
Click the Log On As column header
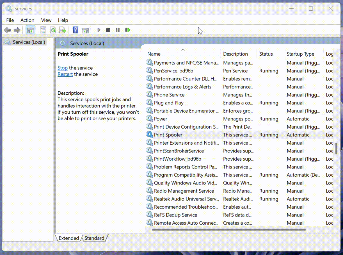pos(329,54)
